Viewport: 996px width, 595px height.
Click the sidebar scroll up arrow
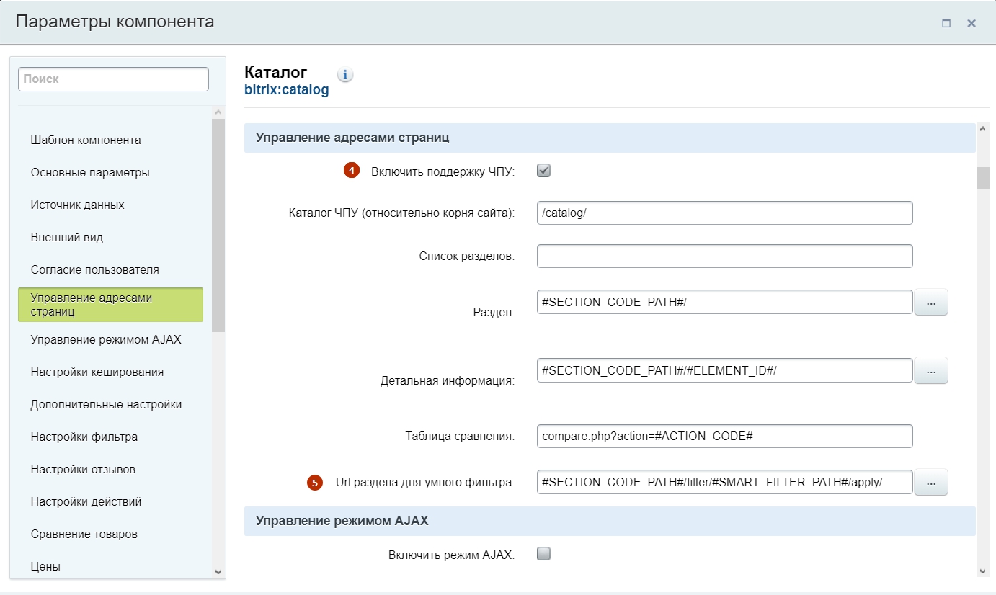(218, 112)
